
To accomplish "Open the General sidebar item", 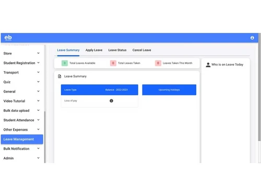I will (22, 91).
